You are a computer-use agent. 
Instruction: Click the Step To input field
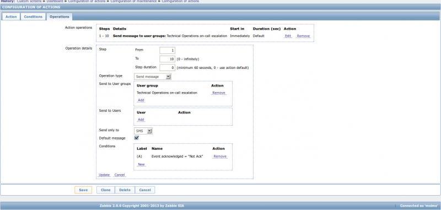coord(168,59)
